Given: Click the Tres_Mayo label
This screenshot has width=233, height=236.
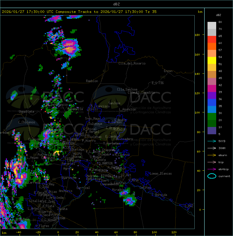Looking at the screenshot, I should (x=92, y=119).
